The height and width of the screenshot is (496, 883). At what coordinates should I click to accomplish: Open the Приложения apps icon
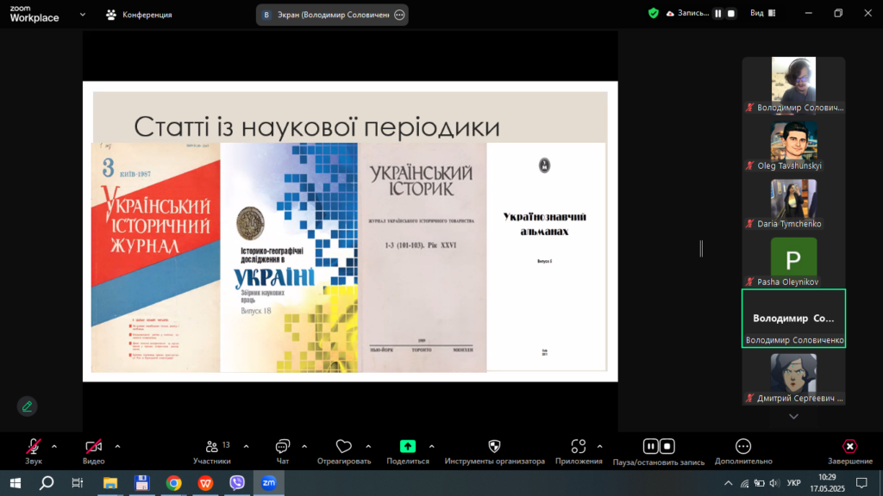[579, 446]
